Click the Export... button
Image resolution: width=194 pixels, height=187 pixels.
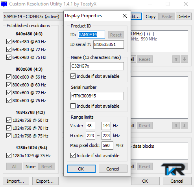tap(45, 181)
